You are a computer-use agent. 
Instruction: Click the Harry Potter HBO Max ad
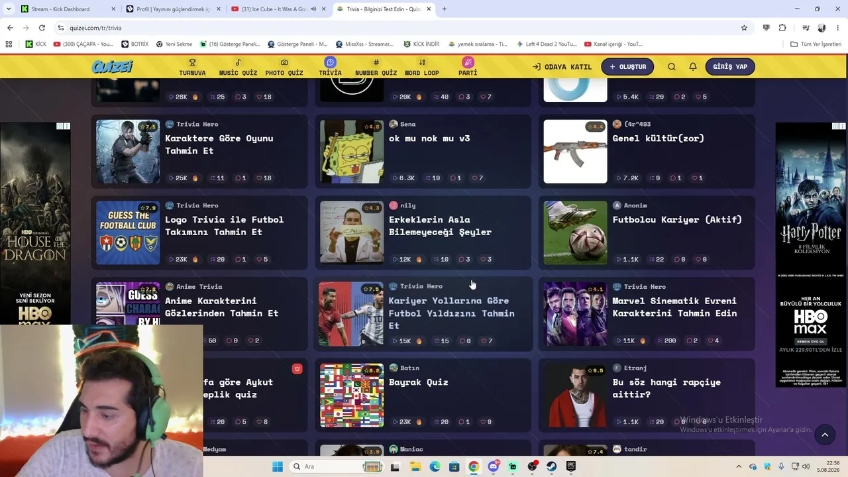(811, 255)
